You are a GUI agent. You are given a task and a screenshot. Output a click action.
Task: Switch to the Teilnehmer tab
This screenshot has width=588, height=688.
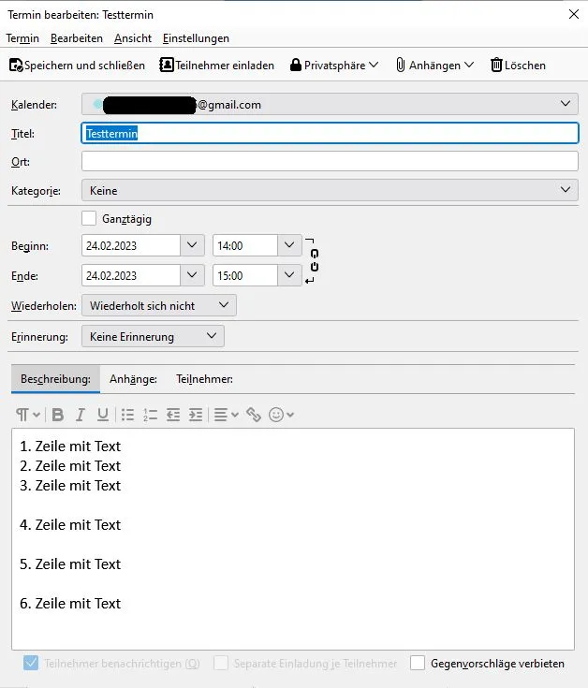click(204, 379)
